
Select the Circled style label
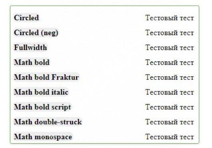[x=26, y=18]
